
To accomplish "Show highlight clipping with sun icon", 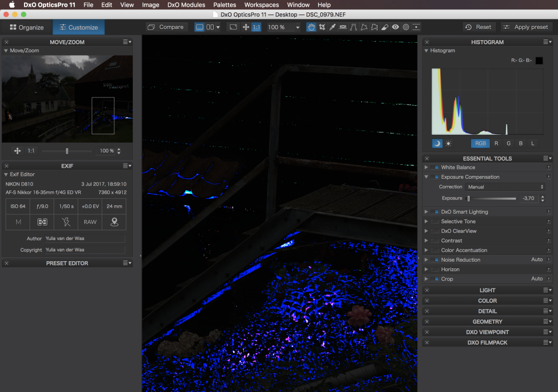I will pos(449,144).
